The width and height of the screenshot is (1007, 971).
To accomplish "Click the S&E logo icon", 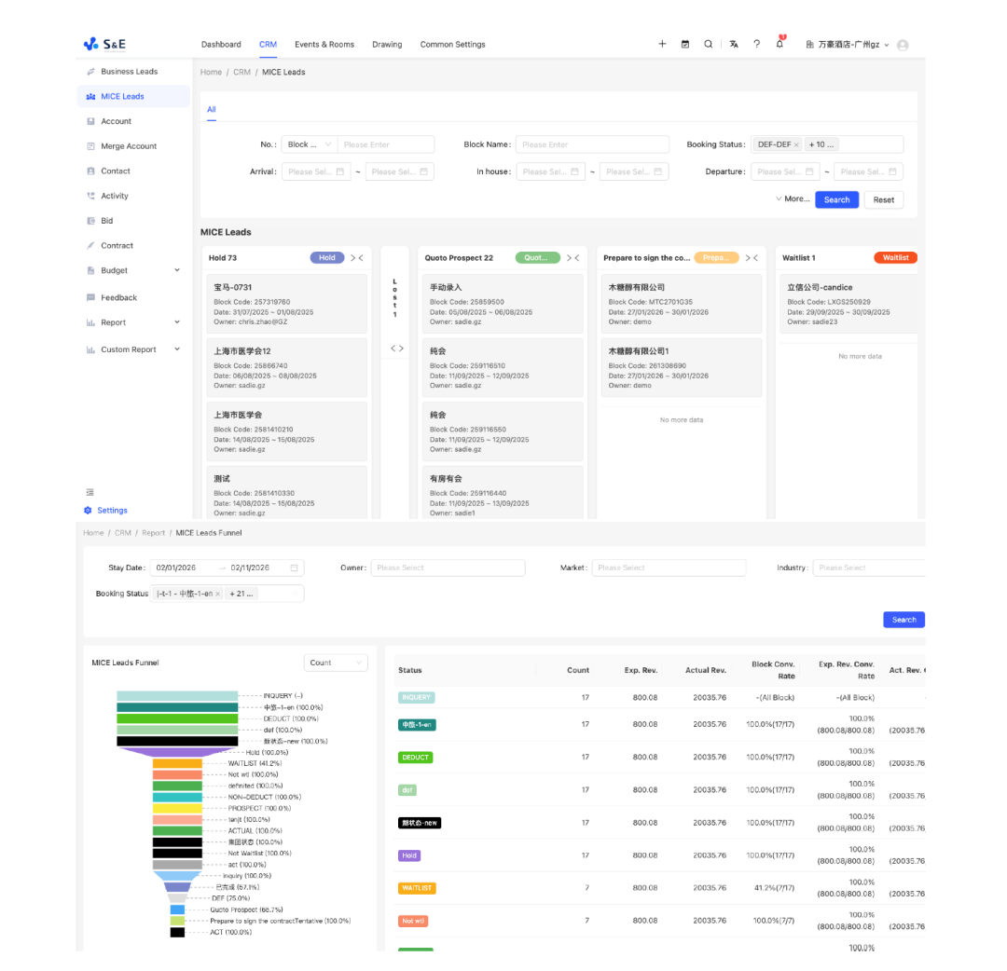I will [x=90, y=44].
